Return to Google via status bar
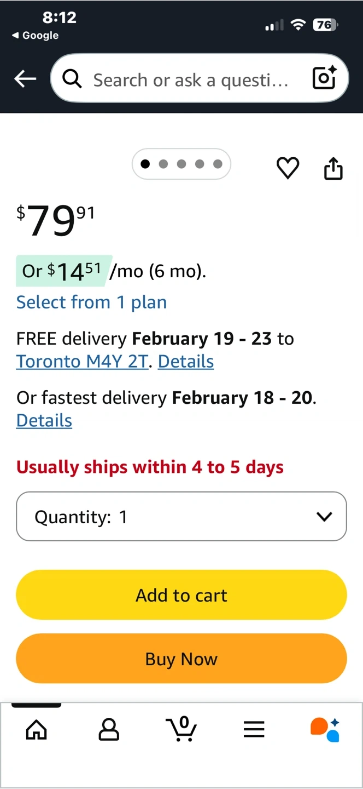363x789 pixels. click(x=36, y=36)
